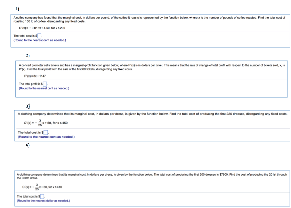Image resolution: width=291 pixels, height=208 pixels.
Task: Click the formula ending with x + 58, for x ≤ 450
Action: 46,123
